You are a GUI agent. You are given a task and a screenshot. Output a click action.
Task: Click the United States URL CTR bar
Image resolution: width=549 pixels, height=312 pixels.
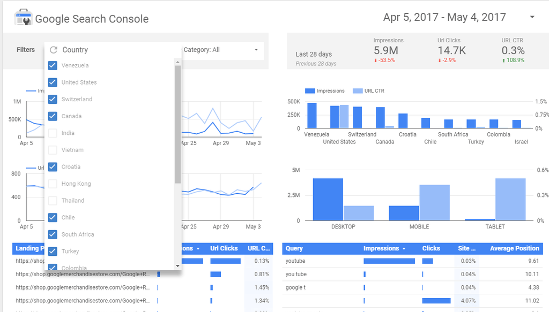[x=344, y=116]
